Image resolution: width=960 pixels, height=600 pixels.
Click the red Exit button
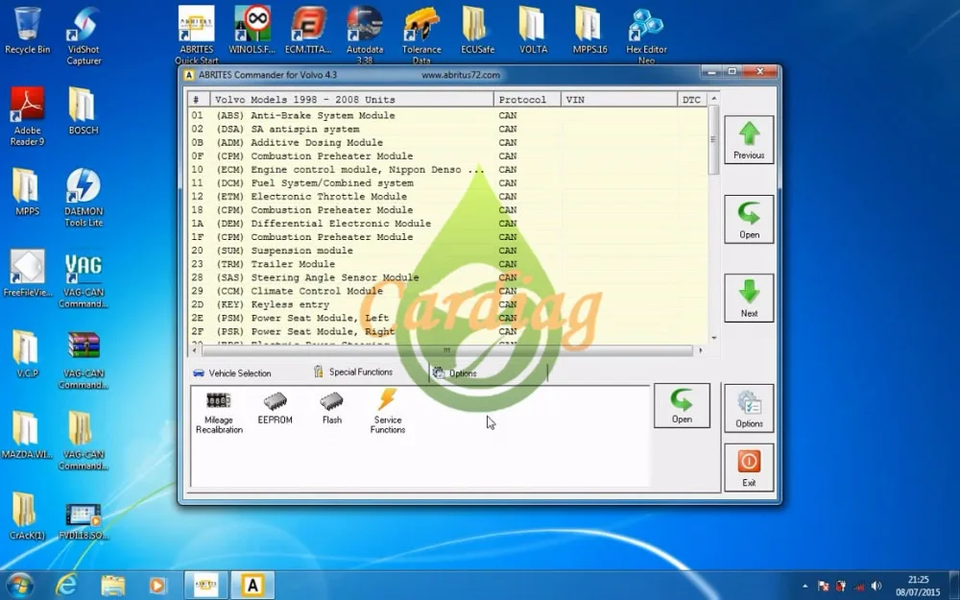[x=749, y=468]
